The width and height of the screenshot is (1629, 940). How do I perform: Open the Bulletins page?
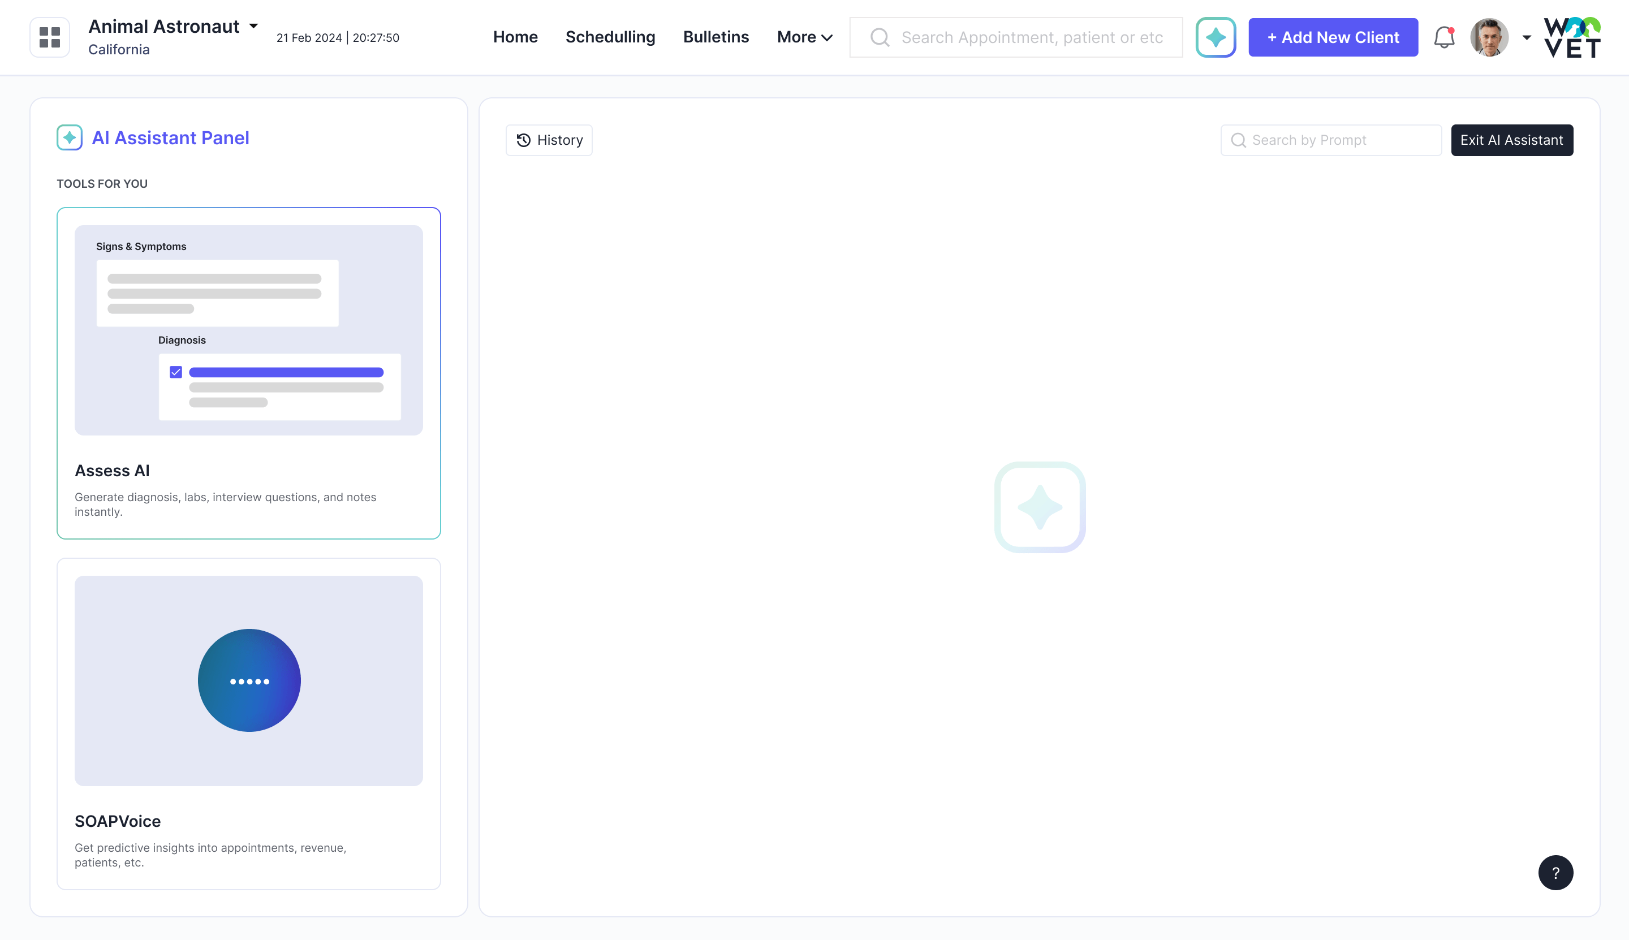716,37
